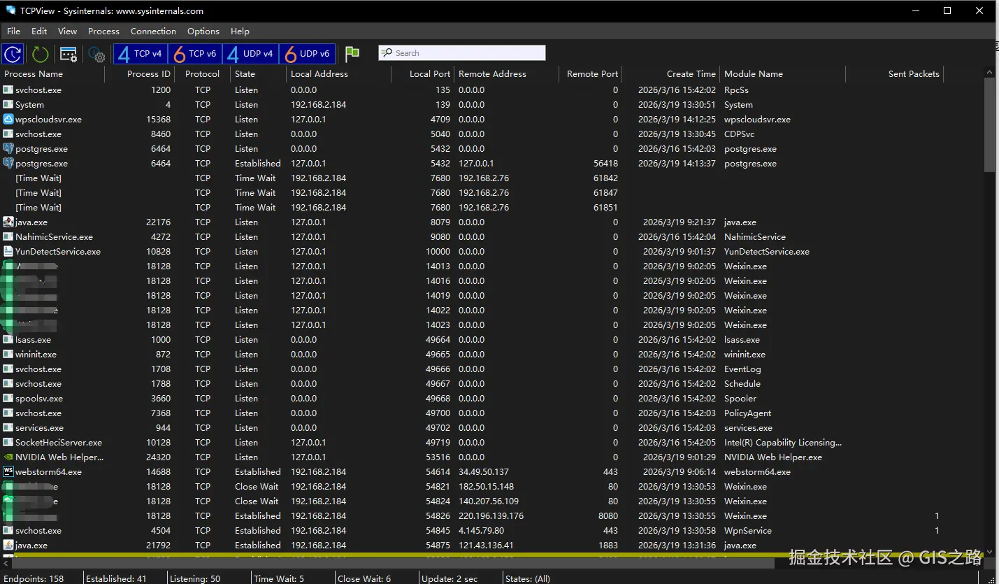Image resolution: width=999 pixels, height=584 pixels.
Task: Open the Process menu
Action: point(103,31)
